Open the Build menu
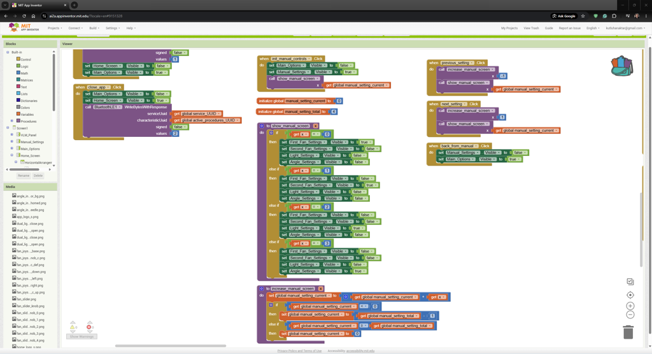652x354 pixels. pos(94,28)
